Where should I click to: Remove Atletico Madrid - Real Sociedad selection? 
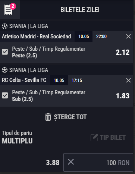pos(128,37)
